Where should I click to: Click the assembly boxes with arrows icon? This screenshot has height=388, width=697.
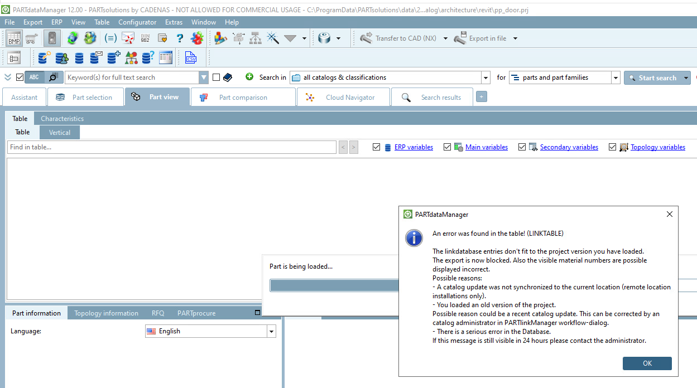click(x=239, y=38)
